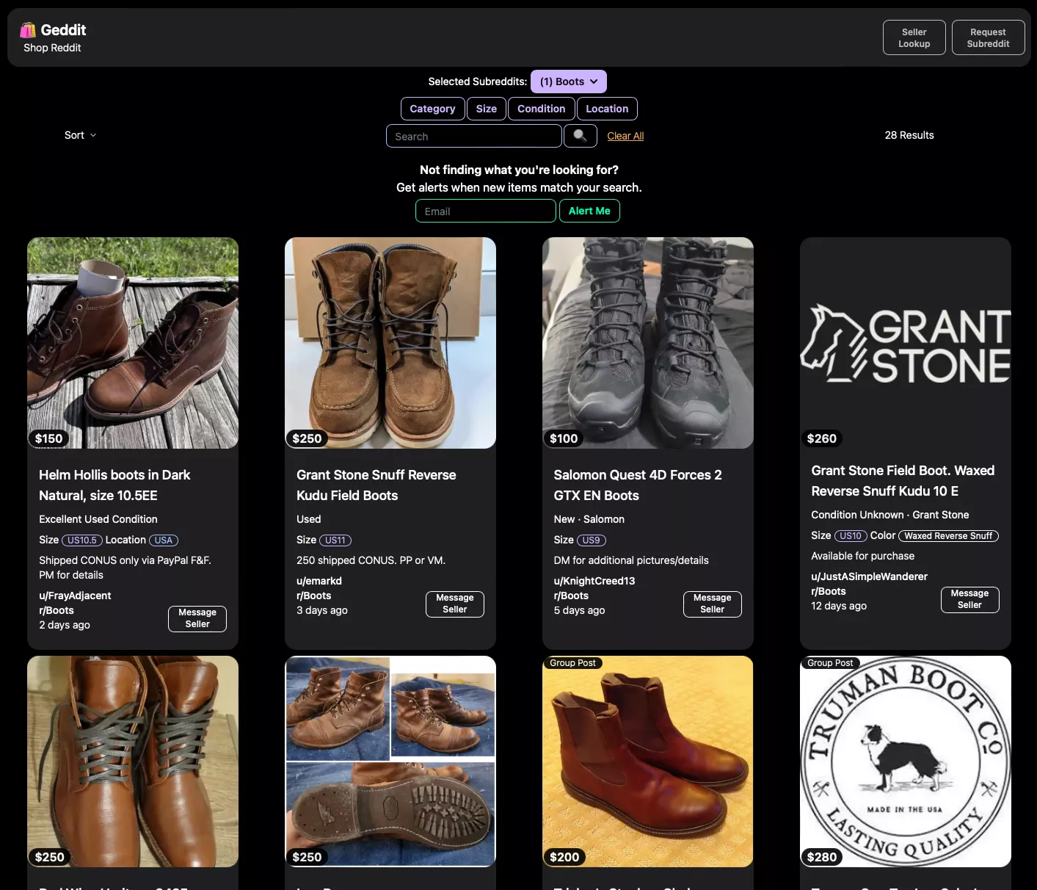Click the Waxed Reverse Snuff color badge
The height and width of the screenshot is (890, 1037).
pos(948,535)
